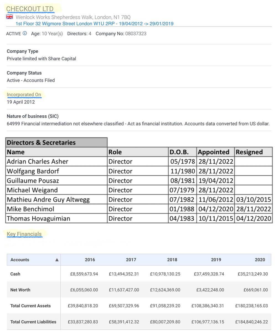Click Altwegg's resigned date 03/10/2015
This screenshot has width=278, height=332.
point(253,199)
